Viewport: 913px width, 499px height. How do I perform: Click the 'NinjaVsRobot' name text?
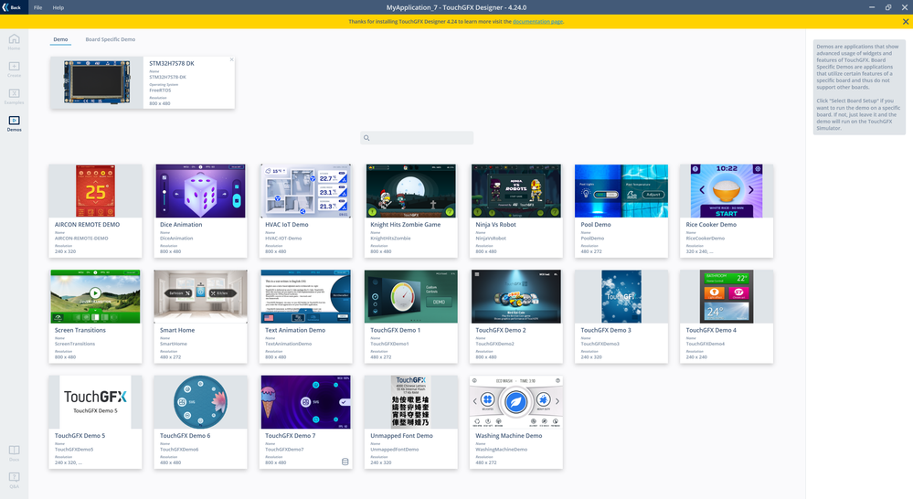pyautogui.click(x=491, y=239)
